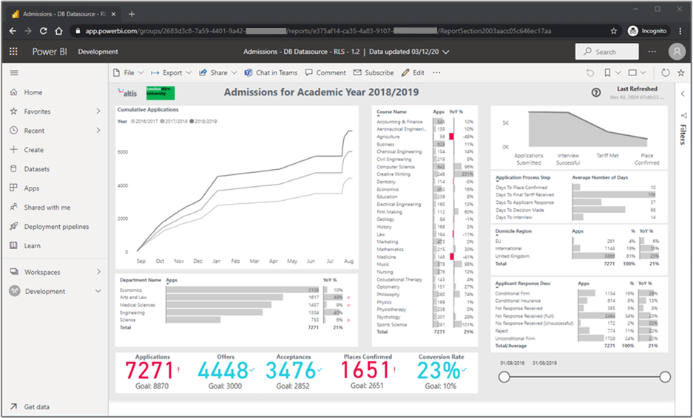Refresh the report visuals

[665, 73]
